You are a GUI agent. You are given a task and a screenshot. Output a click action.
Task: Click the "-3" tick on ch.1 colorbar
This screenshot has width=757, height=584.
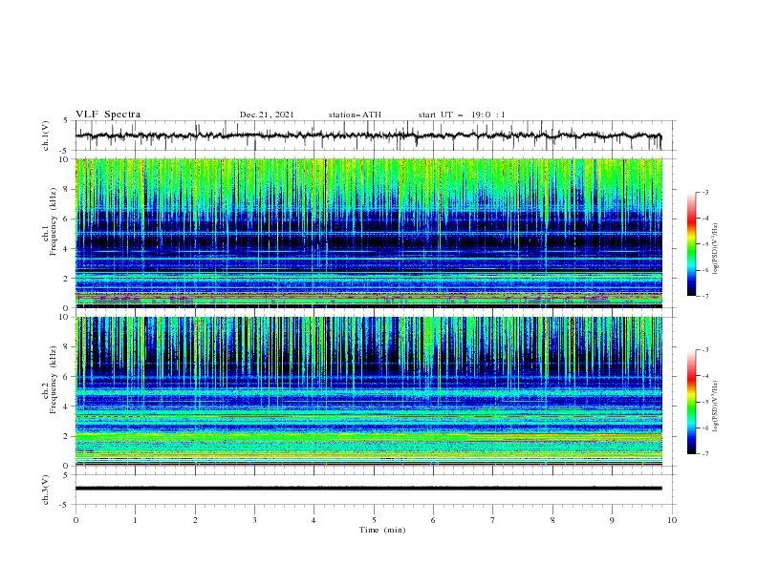click(x=704, y=192)
